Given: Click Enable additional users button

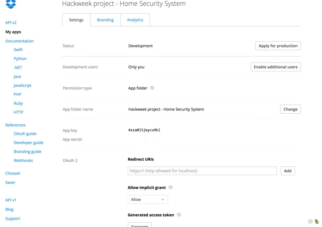Looking at the screenshot, I should click(276, 67).
